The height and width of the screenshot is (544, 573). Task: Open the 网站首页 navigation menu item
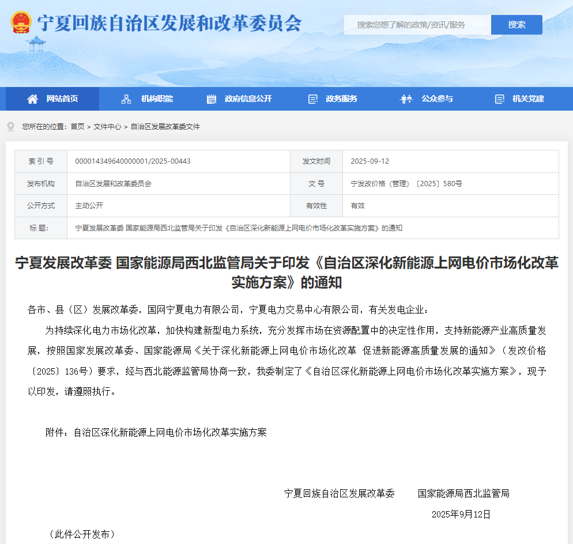point(63,99)
